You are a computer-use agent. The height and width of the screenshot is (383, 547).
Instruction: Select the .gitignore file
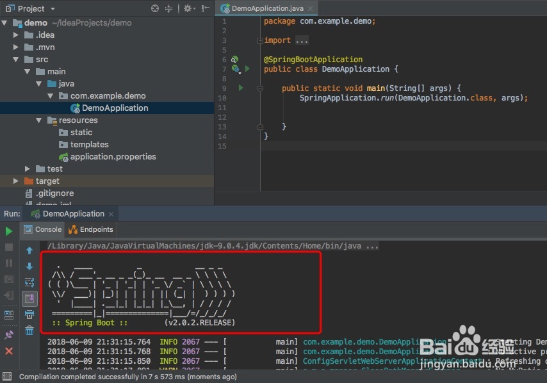coord(49,193)
